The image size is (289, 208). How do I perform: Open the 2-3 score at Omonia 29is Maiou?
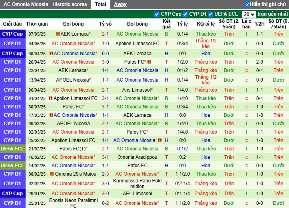pos(106,174)
